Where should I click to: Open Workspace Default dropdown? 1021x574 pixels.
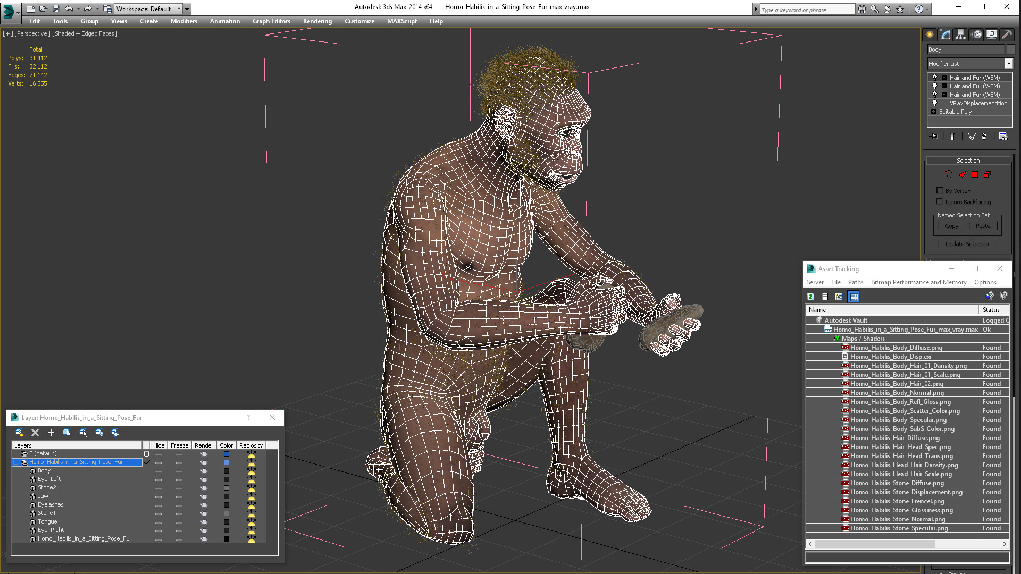point(178,9)
